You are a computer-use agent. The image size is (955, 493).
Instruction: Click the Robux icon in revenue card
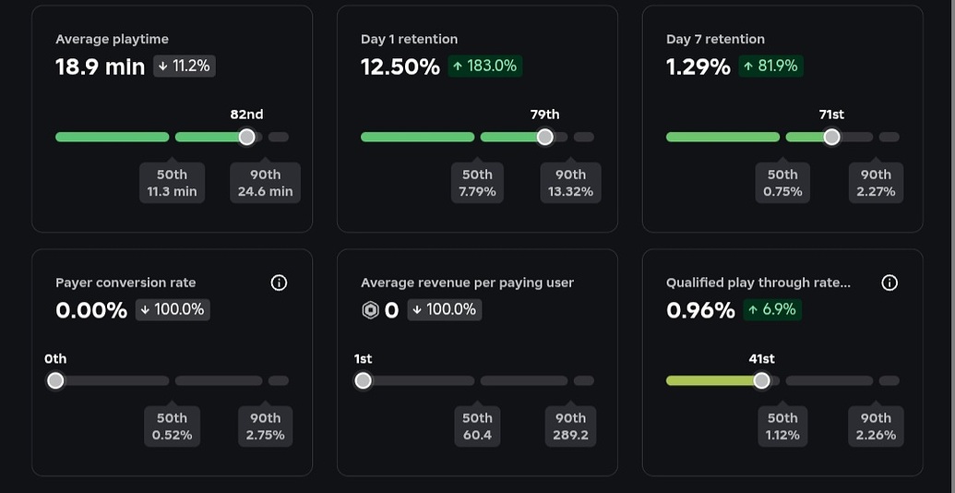[x=371, y=310]
